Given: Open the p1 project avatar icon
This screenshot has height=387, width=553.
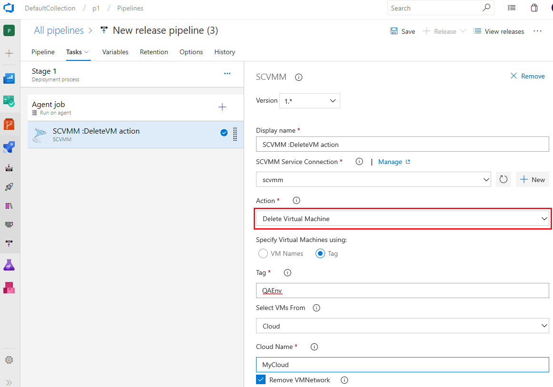Looking at the screenshot, I should [9, 30].
